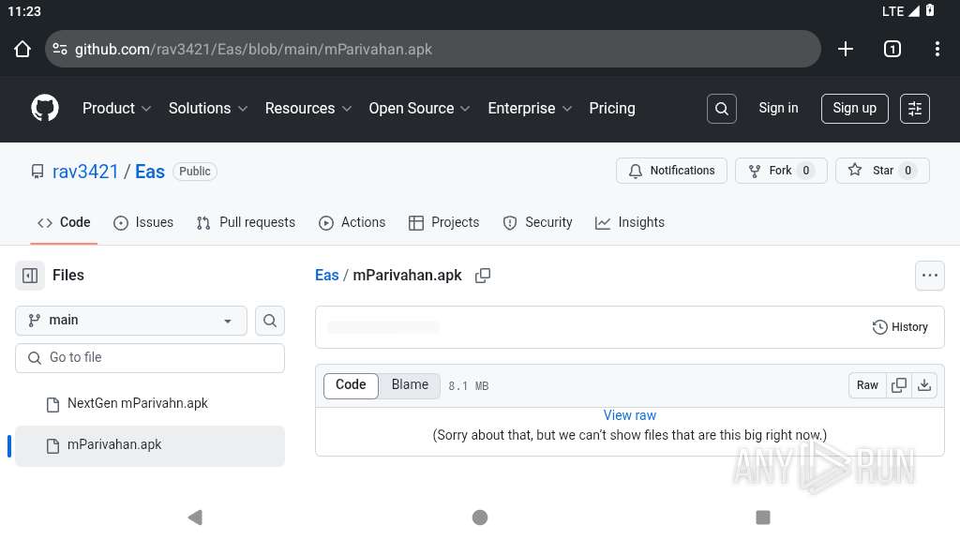Open a new browser tab with plus icon
Screen dimensions: 960x540
pyautogui.click(x=846, y=49)
